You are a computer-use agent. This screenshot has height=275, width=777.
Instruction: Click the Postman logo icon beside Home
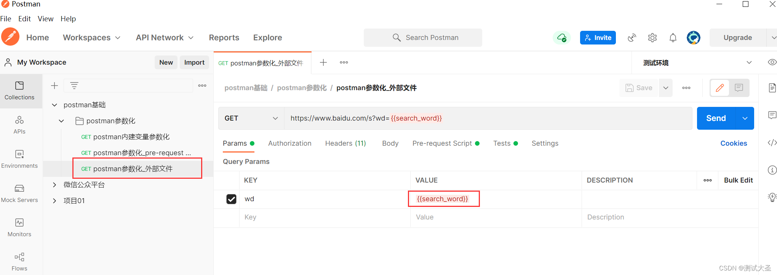coord(10,37)
